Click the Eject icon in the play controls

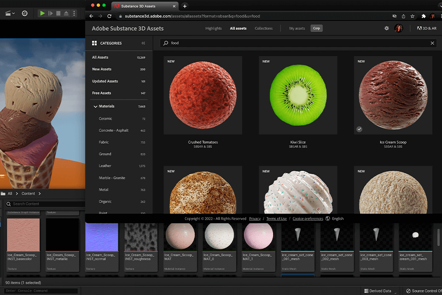pyautogui.click(x=66, y=13)
